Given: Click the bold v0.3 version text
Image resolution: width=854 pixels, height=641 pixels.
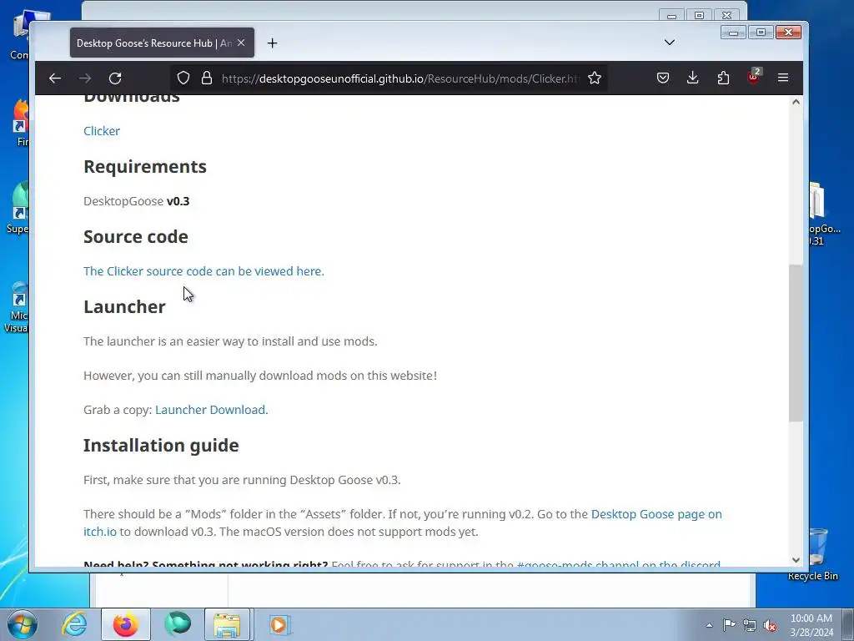Looking at the screenshot, I should (178, 201).
